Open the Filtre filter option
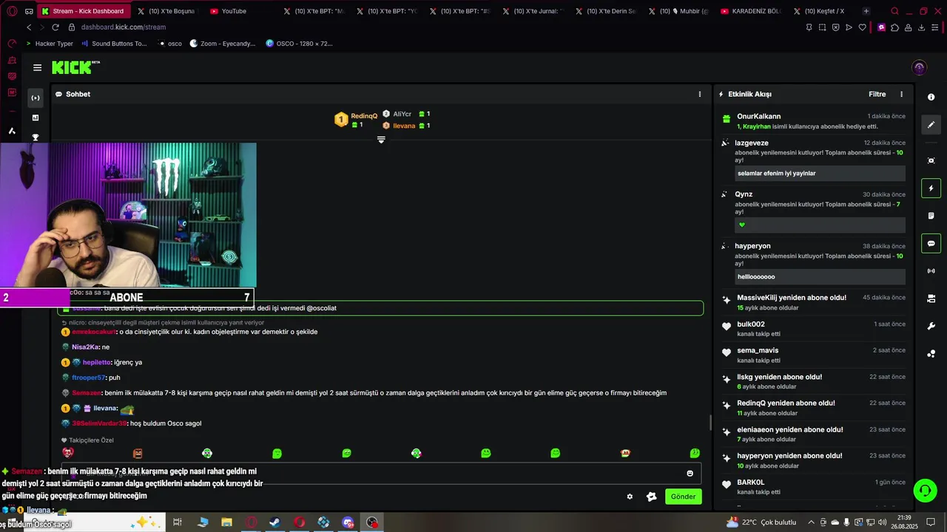The height and width of the screenshot is (532, 947). click(x=877, y=94)
